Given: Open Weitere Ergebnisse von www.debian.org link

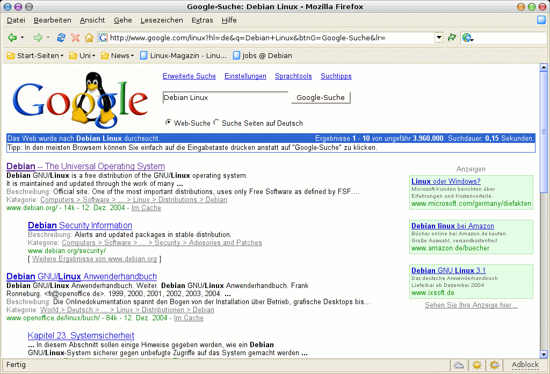Looking at the screenshot, I should click(95, 259).
